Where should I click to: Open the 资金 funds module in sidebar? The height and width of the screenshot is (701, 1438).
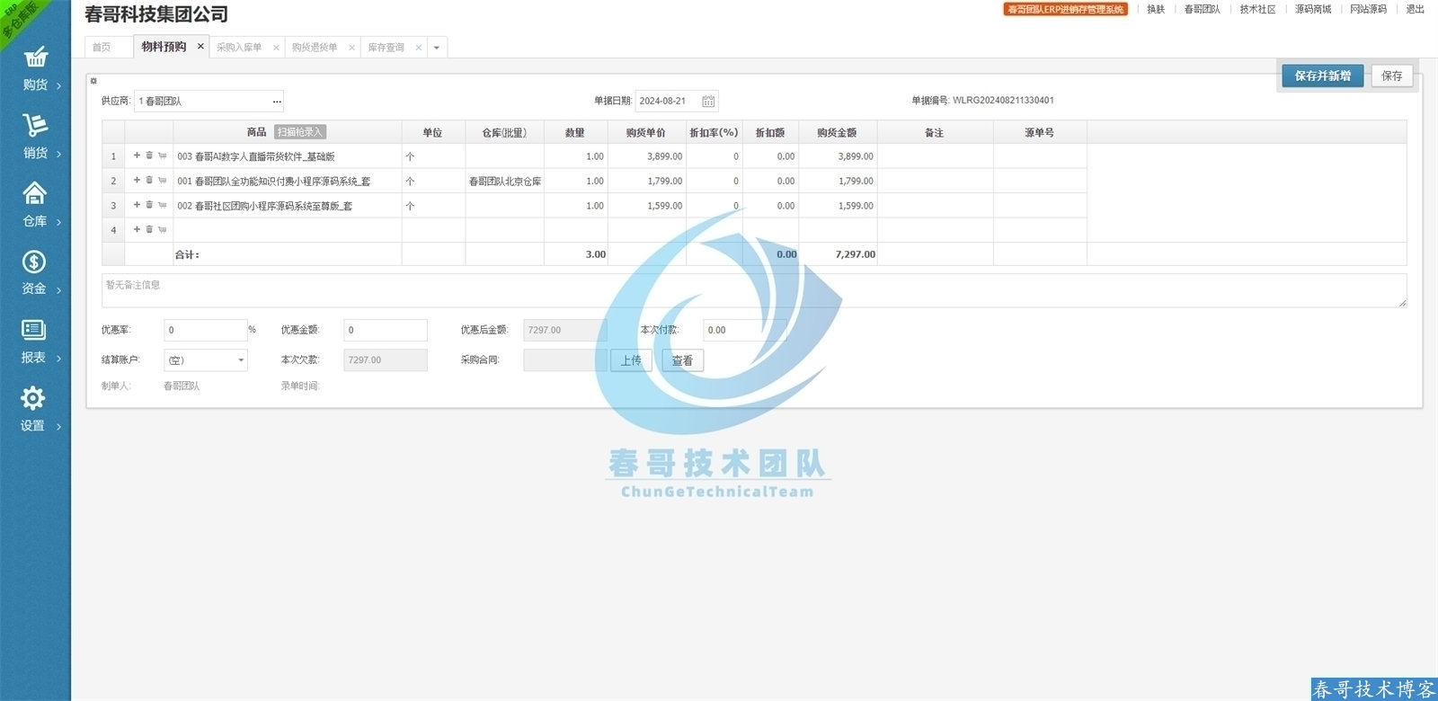[x=35, y=273]
